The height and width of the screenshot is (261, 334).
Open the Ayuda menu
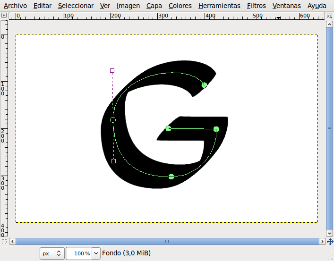(x=317, y=6)
